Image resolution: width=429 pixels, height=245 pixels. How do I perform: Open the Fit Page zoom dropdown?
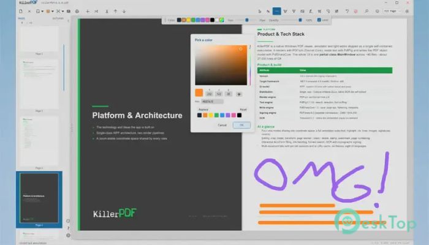[x=392, y=11]
